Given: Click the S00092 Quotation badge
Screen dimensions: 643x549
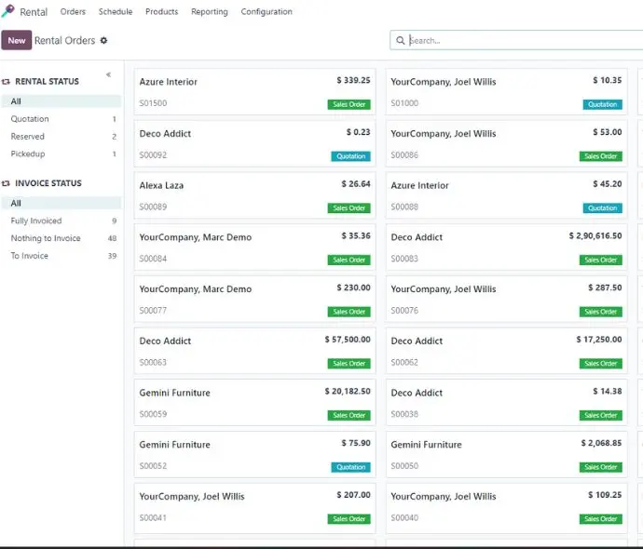Looking at the screenshot, I should click(350, 156).
